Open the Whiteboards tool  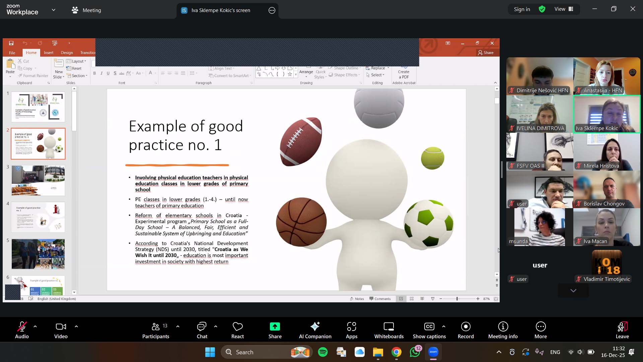point(388,330)
